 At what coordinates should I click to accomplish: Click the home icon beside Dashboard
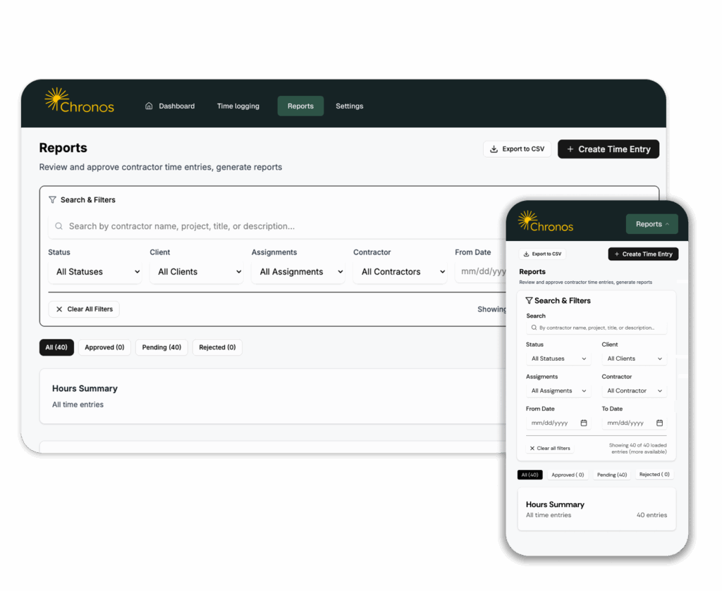click(x=149, y=106)
